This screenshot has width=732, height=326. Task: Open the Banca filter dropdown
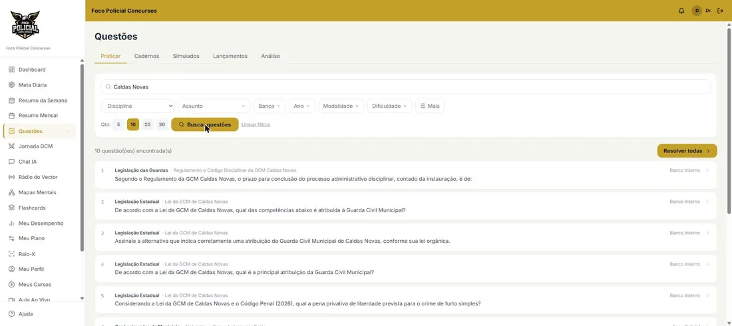[x=270, y=106]
